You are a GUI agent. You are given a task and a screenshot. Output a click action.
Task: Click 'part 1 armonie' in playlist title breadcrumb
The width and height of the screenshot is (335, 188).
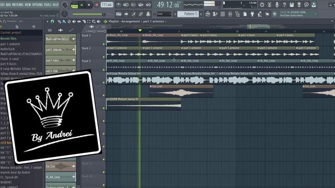(153, 21)
